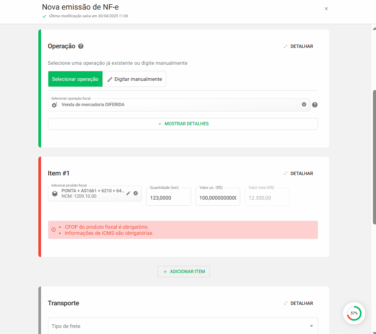This screenshot has width=376, height=334.
Task: Click the DETALHAR arrow icon for Item #1
Action: tap(285, 174)
